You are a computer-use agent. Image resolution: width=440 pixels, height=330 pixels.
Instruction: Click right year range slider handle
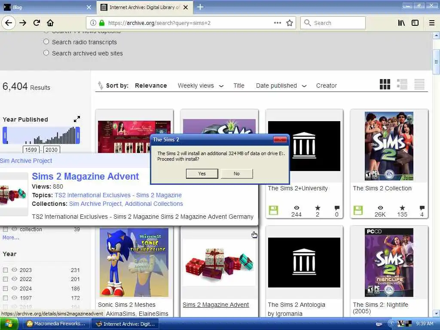tap(78, 135)
